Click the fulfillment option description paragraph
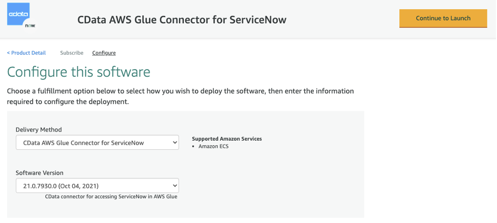This screenshot has height=223, width=497. [x=181, y=97]
